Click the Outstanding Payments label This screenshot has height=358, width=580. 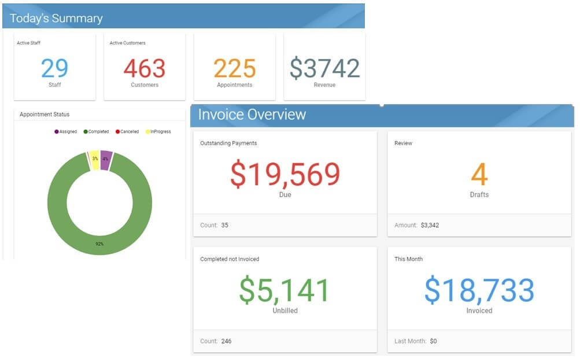228,143
